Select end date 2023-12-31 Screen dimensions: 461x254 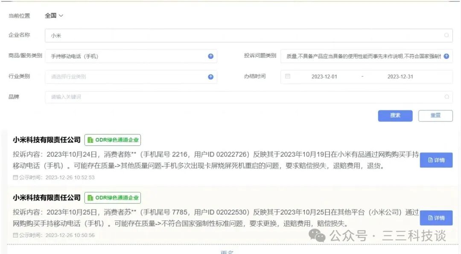click(400, 77)
